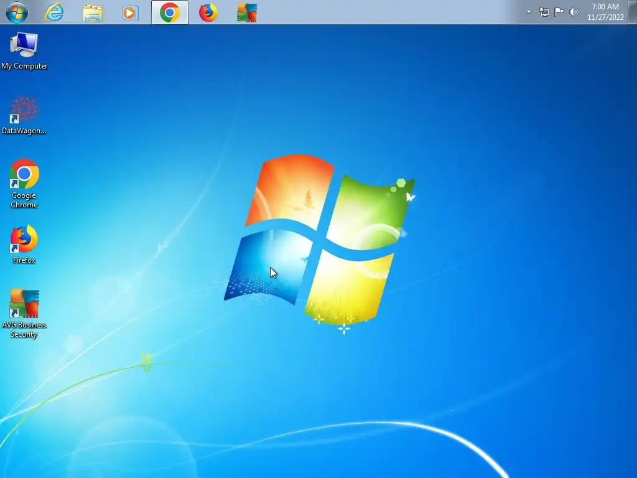This screenshot has height=478, width=637.
Task: Launch Internet Explorer from the taskbar
Action: [55, 12]
